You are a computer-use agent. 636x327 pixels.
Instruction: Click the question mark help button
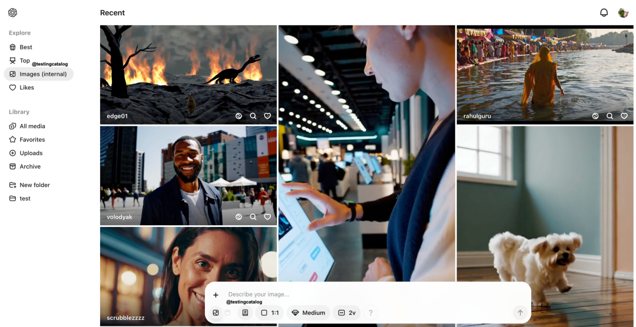370,313
